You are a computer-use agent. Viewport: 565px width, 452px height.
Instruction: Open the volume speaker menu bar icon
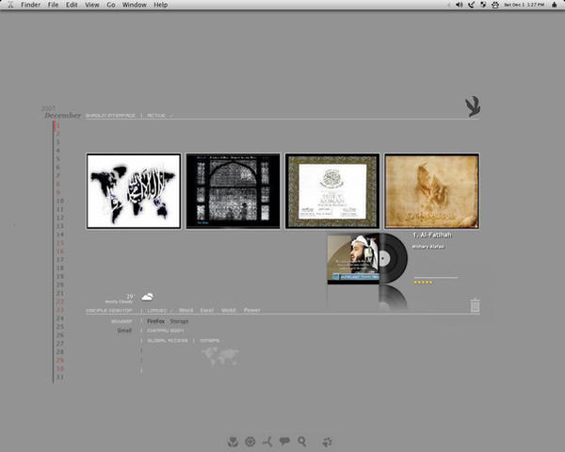tap(460, 5)
